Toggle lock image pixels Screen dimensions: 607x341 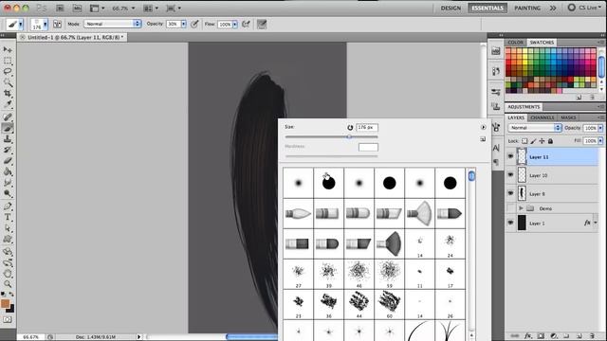point(533,141)
